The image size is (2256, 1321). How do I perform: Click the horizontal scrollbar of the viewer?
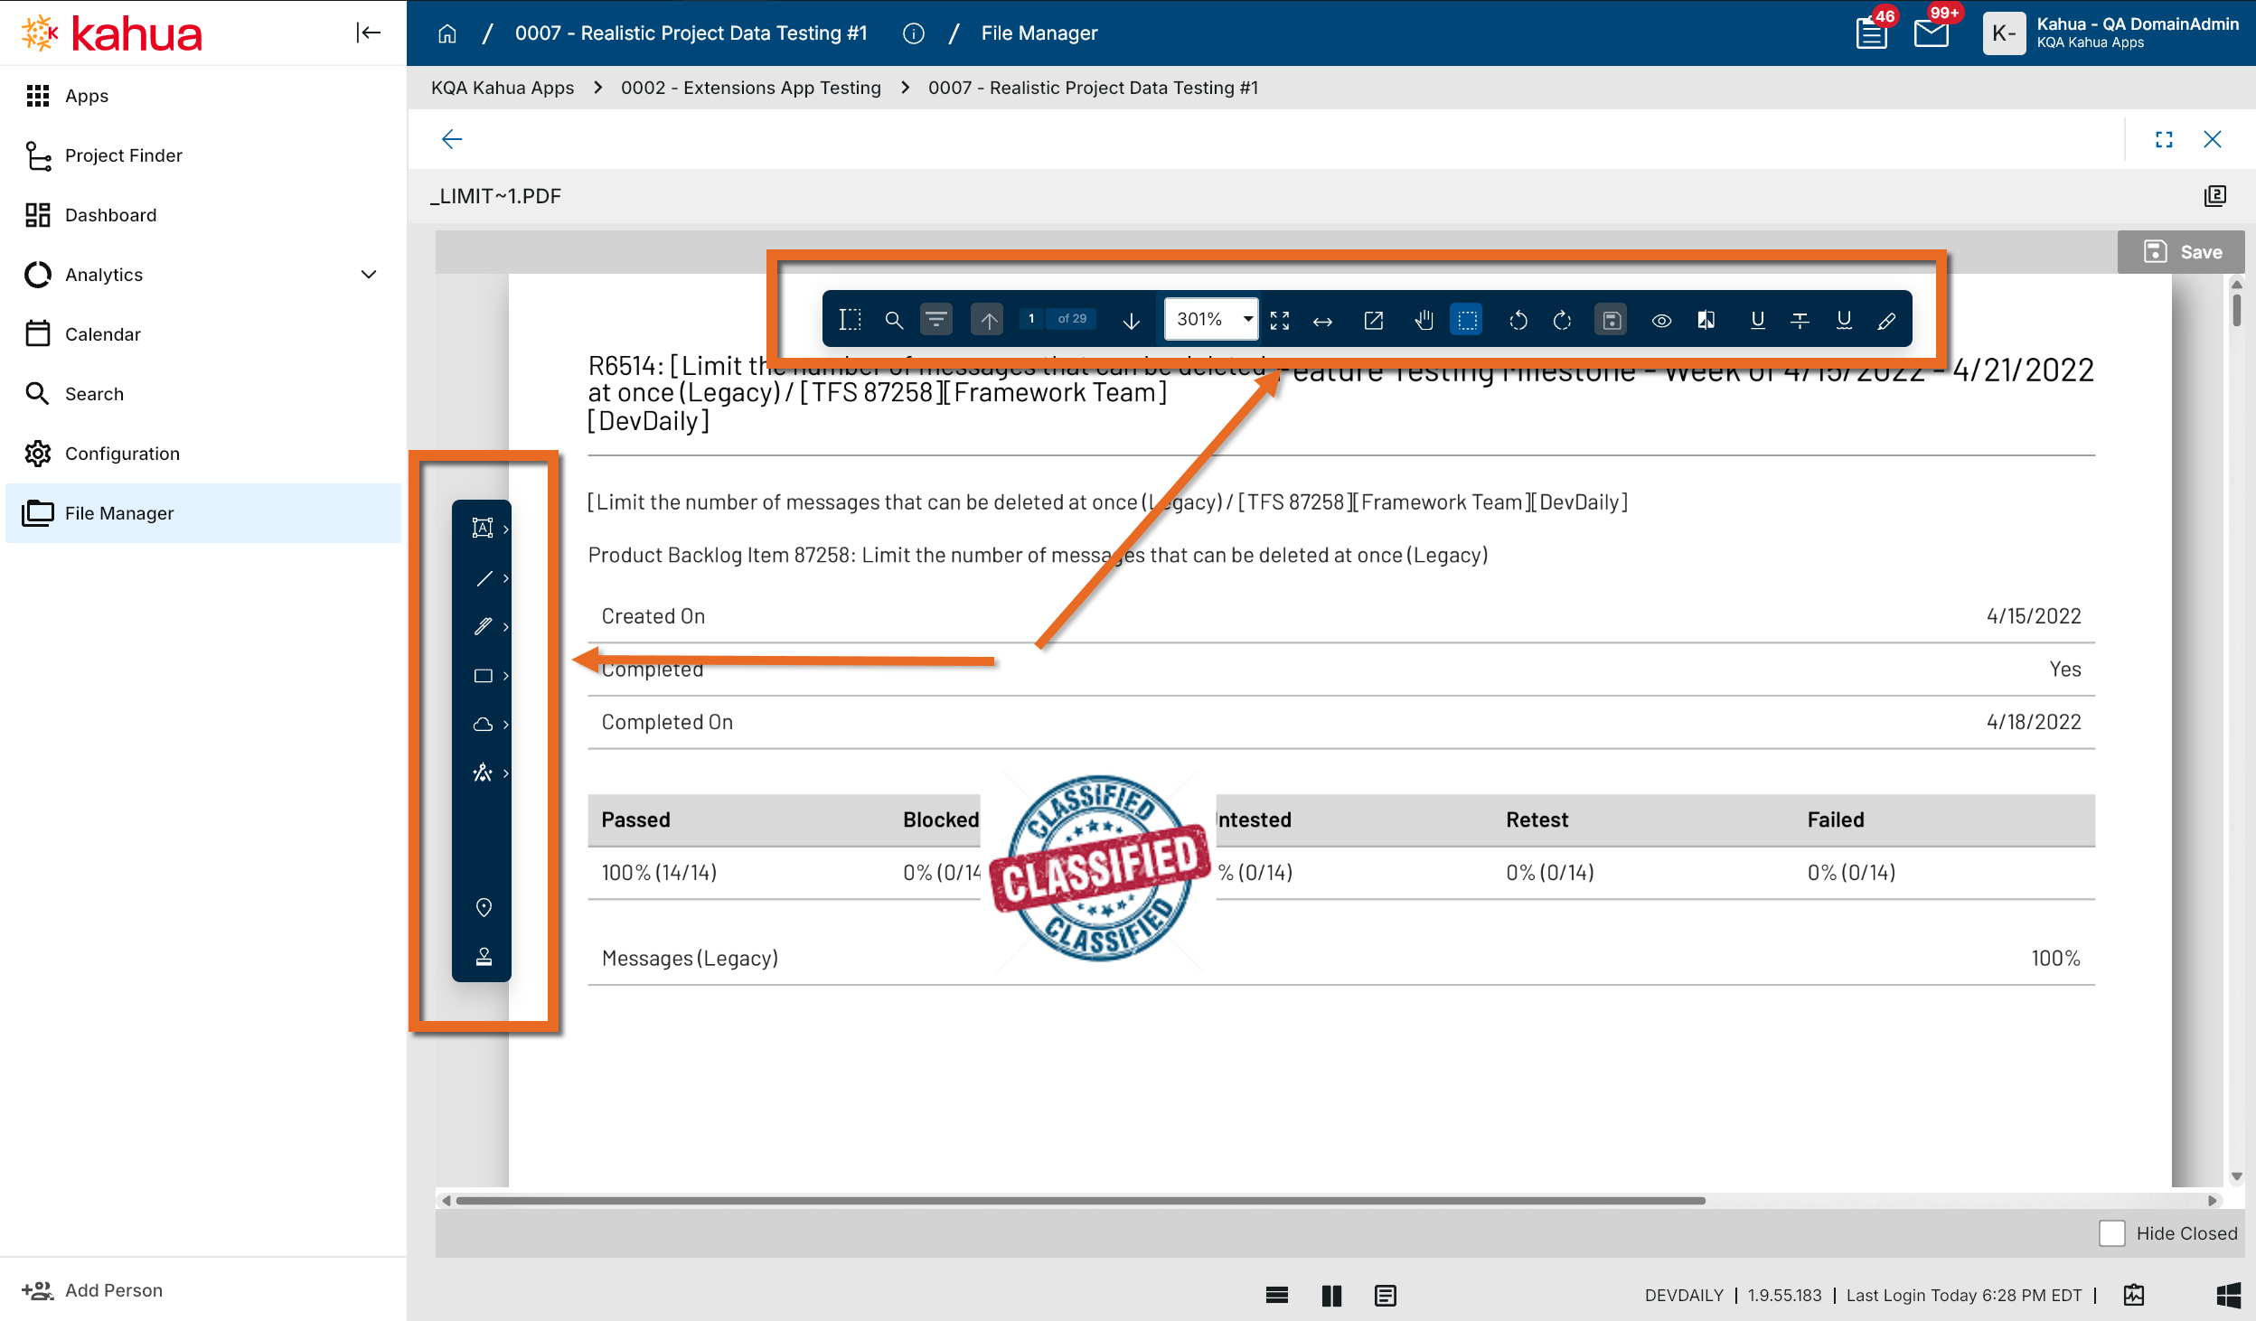1080,1201
